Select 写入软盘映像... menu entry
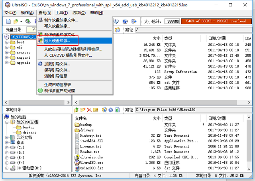 [75, 26]
